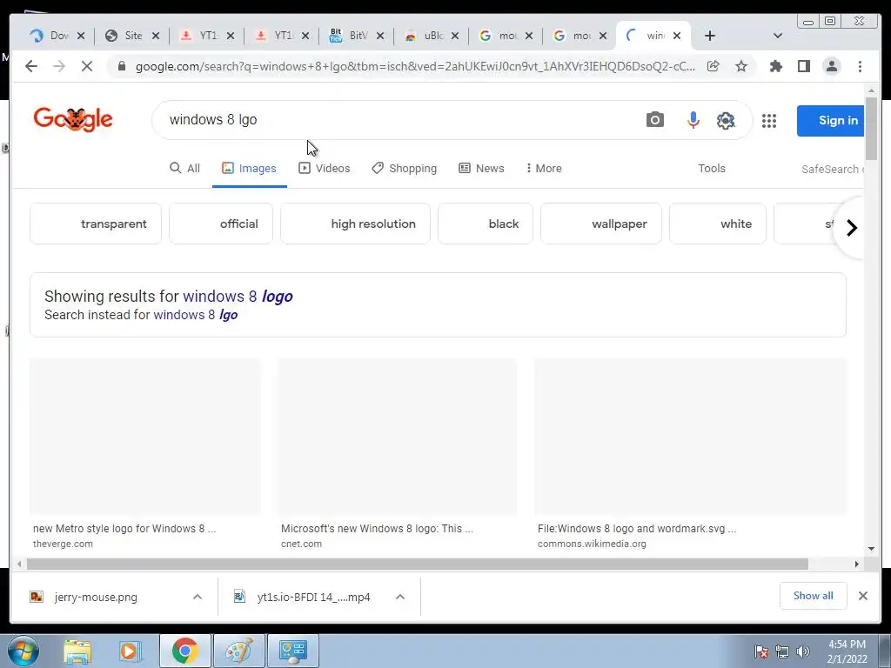
Task: Search instead for windows 8 lgo
Action: pyautogui.click(x=196, y=315)
